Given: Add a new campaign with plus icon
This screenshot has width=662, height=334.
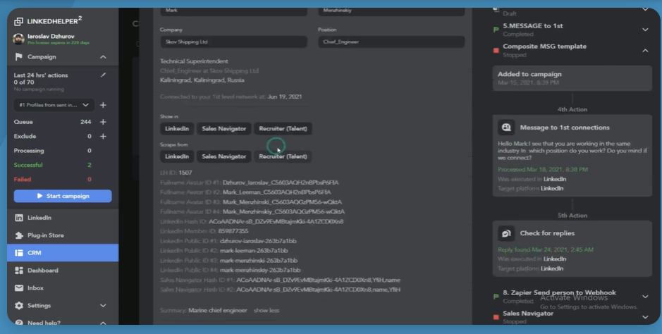Looking at the screenshot, I should click(103, 105).
